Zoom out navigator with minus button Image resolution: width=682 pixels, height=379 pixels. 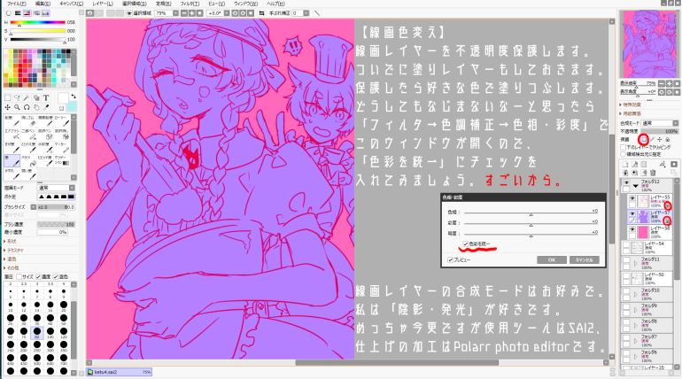pyautogui.click(x=662, y=83)
